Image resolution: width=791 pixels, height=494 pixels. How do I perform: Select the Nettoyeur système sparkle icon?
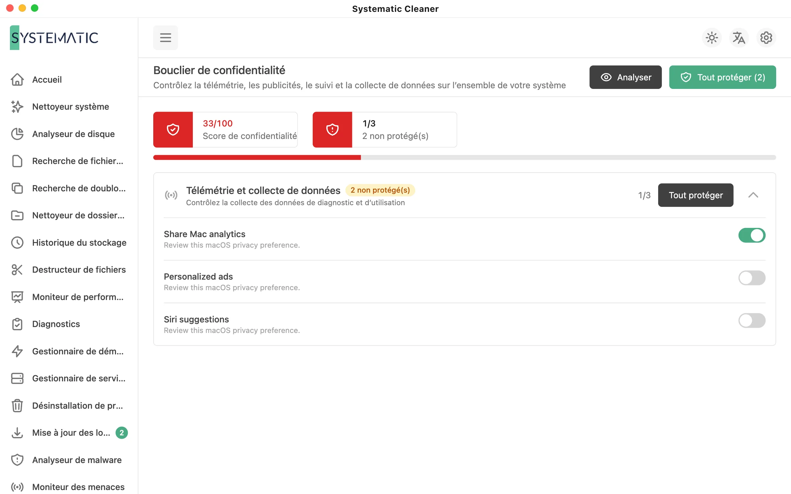17,107
